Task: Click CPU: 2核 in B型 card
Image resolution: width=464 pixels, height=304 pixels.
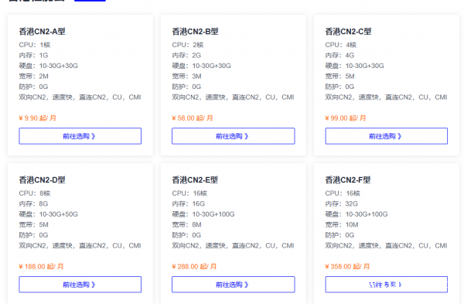Action: coord(188,45)
